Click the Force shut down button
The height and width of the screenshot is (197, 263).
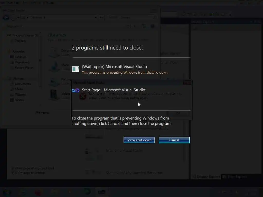coord(139,140)
